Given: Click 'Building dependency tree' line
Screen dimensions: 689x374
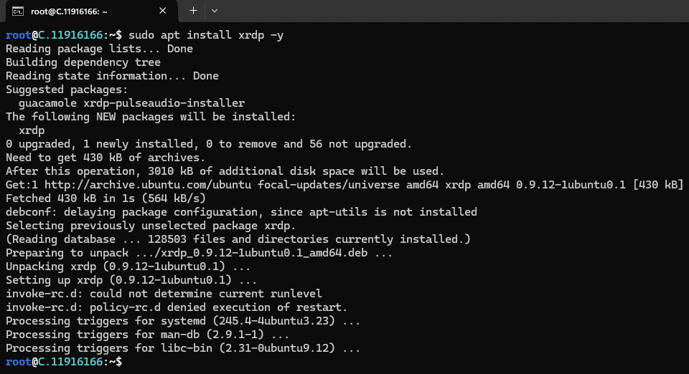Looking at the screenshot, I should tap(83, 62).
